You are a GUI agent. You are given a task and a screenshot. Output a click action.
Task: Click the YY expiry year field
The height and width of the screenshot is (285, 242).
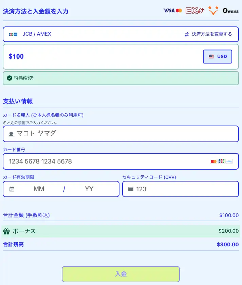[89, 189]
